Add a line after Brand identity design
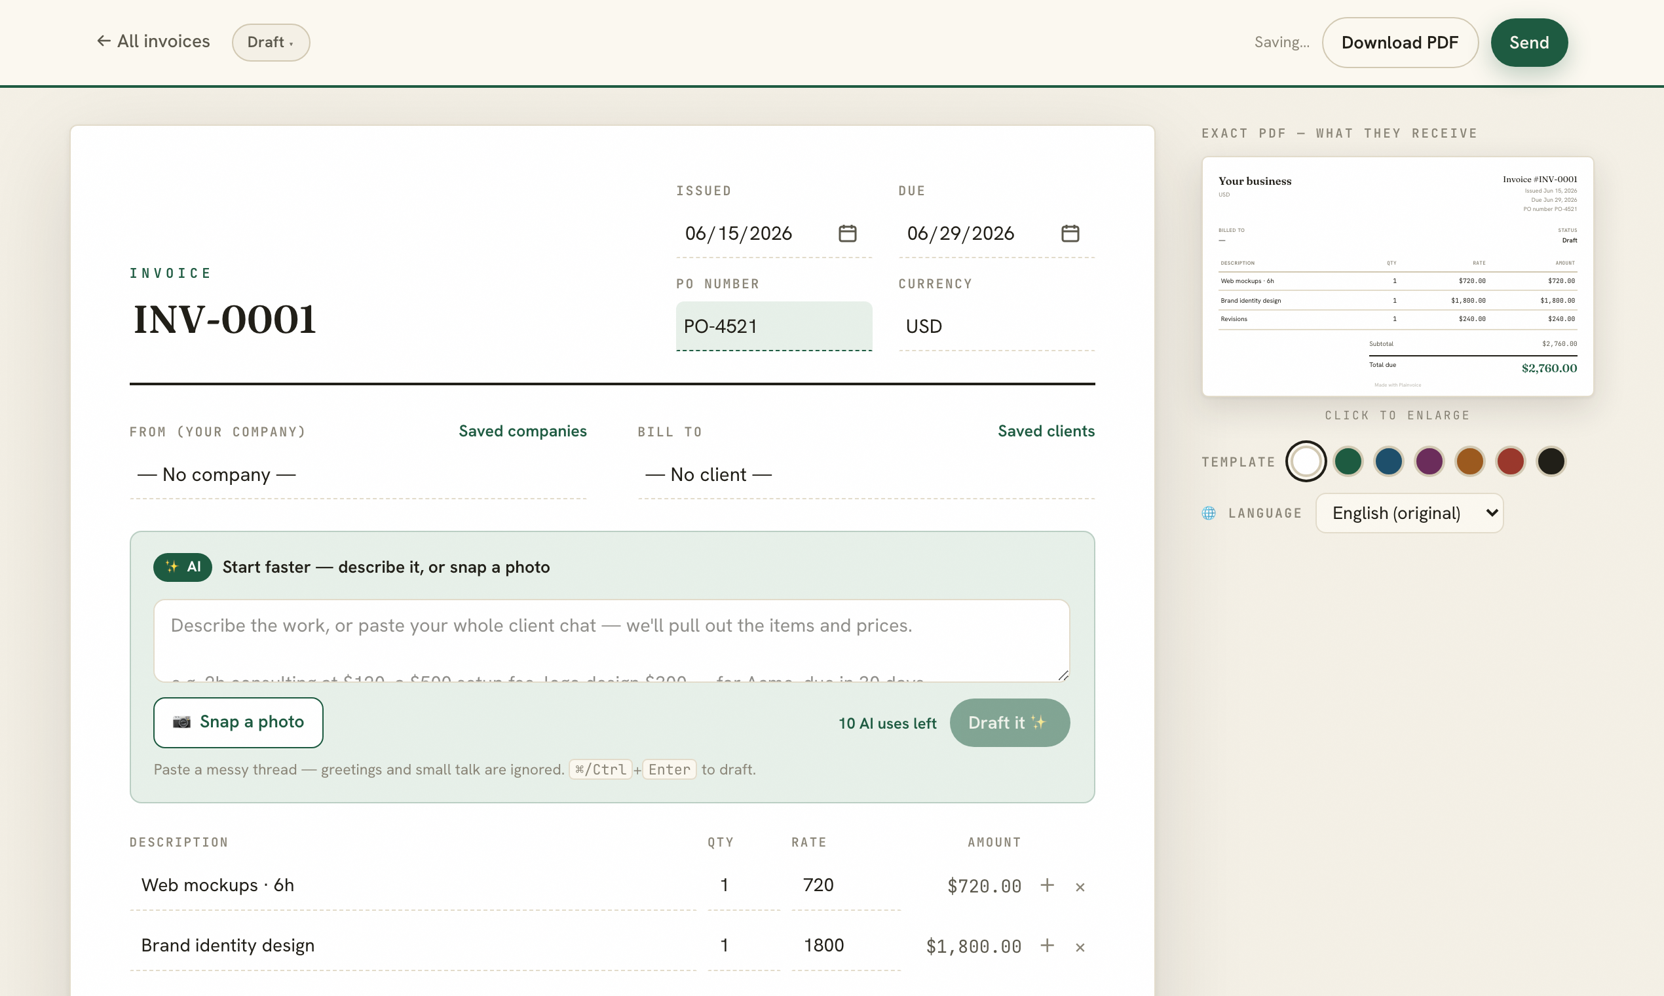 (x=1048, y=946)
